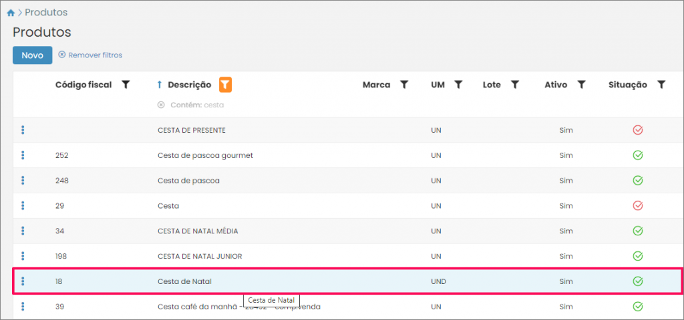Open actions menu for Cesta de Natal row
The image size is (684, 320).
23,281
